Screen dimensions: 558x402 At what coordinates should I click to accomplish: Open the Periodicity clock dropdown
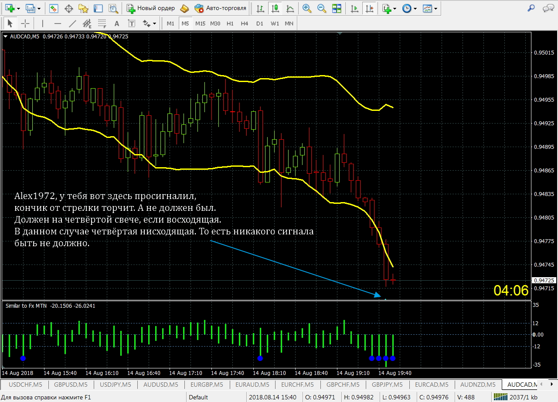[409, 8]
